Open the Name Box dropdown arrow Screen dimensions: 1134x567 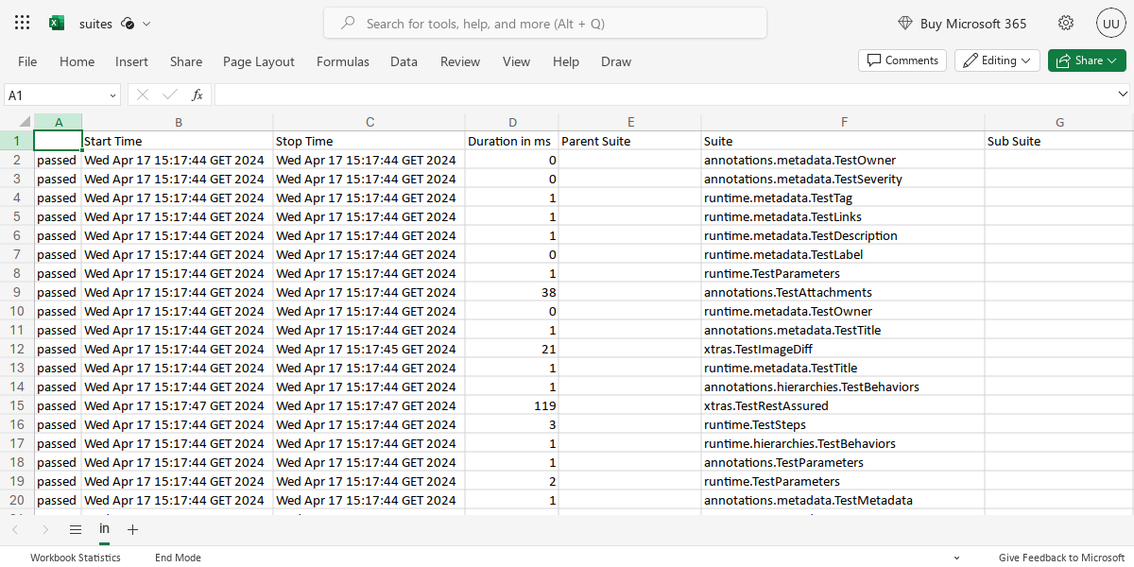pos(112,94)
